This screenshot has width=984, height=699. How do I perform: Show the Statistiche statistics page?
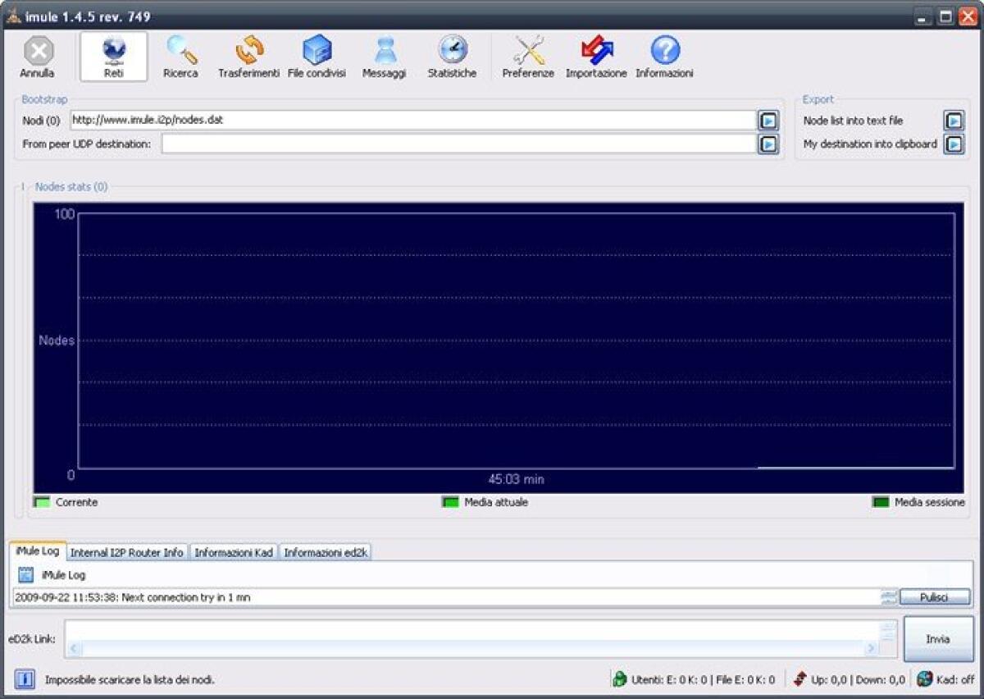coord(452,56)
